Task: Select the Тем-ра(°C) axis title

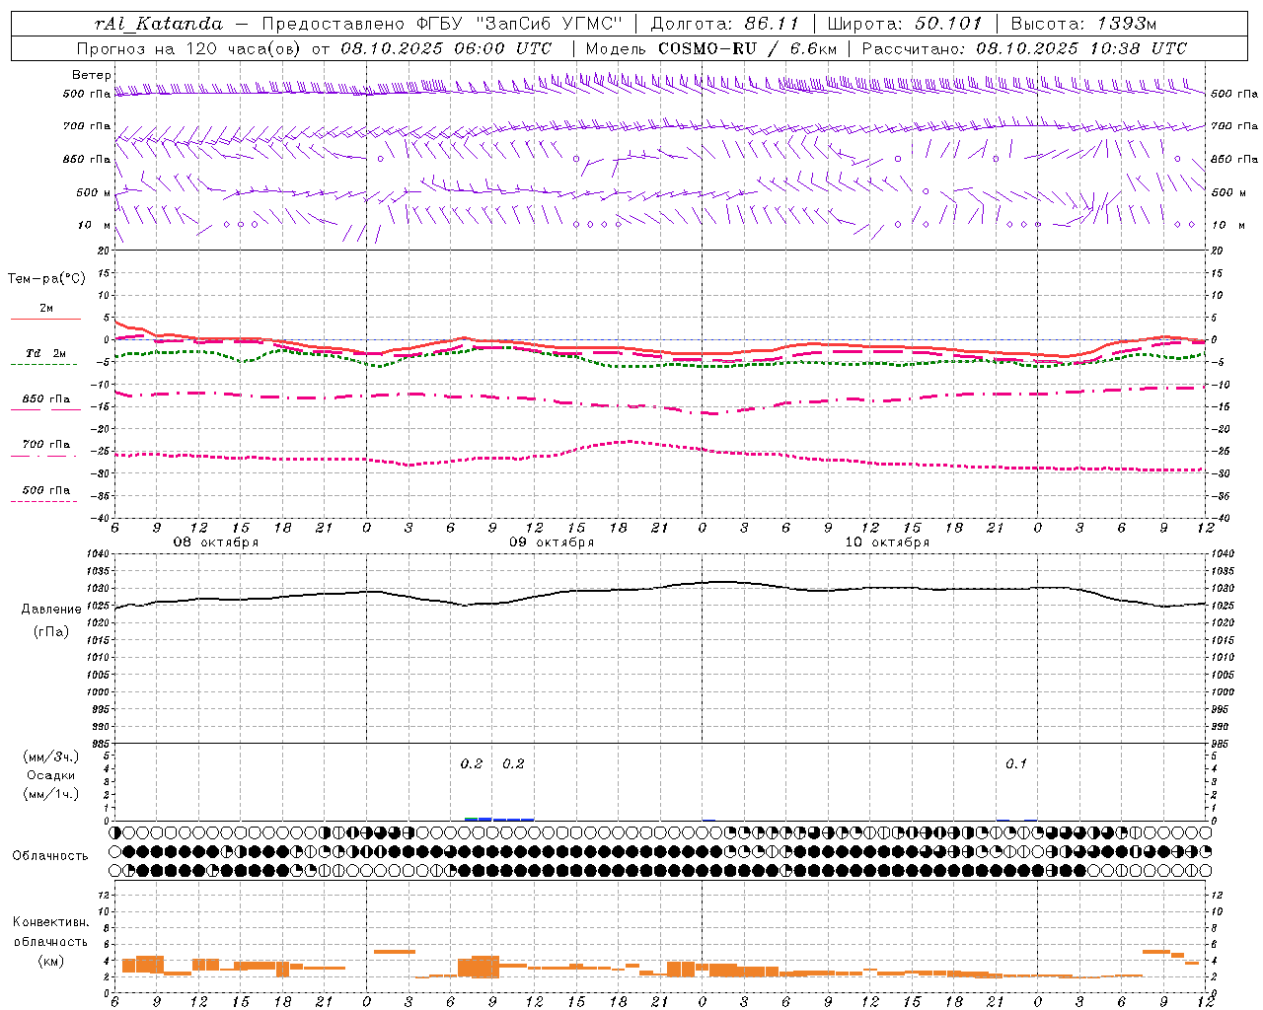Action: [x=46, y=279]
